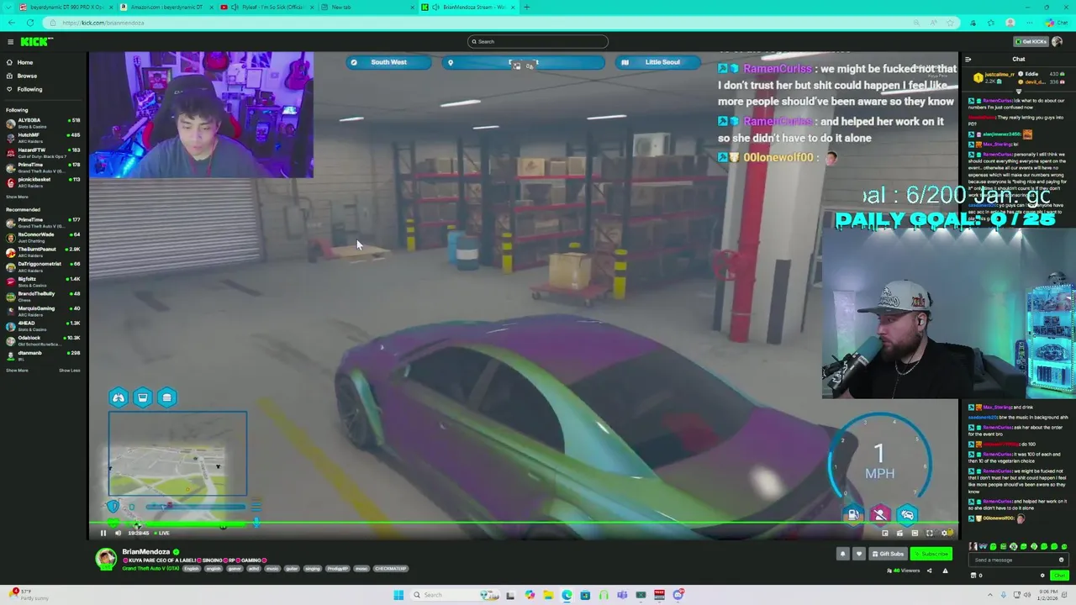Click the green Subscribe button
The image size is (1076, 605).
point(931,554)
